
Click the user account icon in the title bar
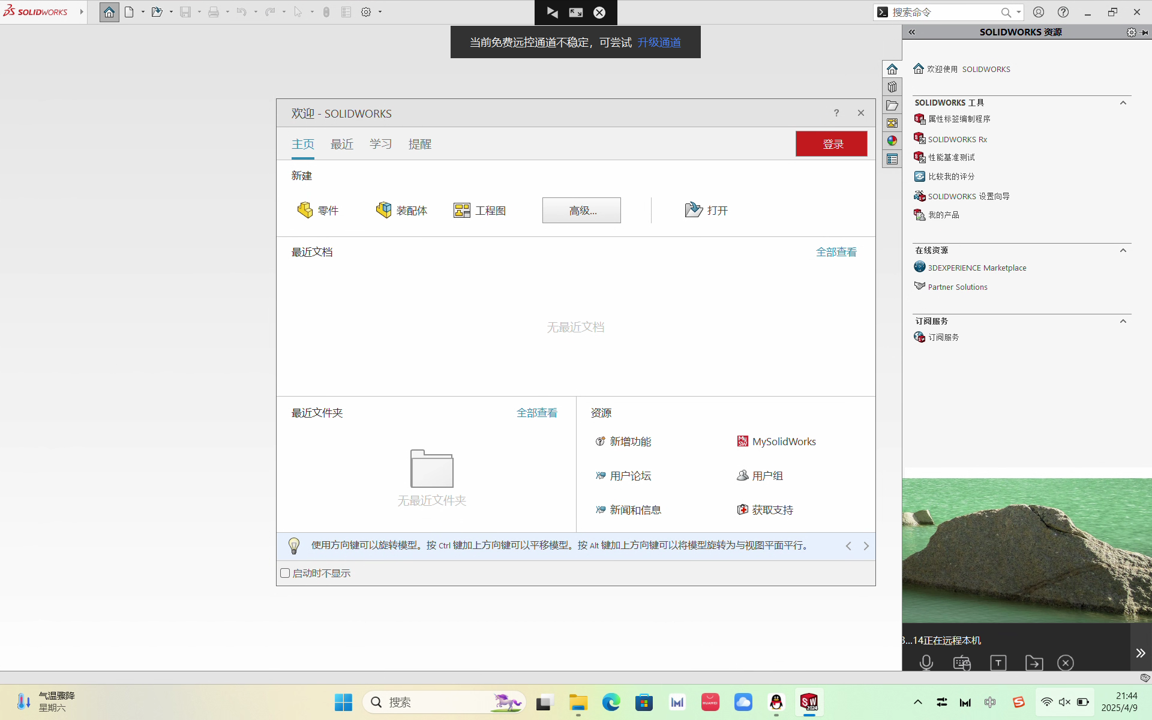point(1039,12)
